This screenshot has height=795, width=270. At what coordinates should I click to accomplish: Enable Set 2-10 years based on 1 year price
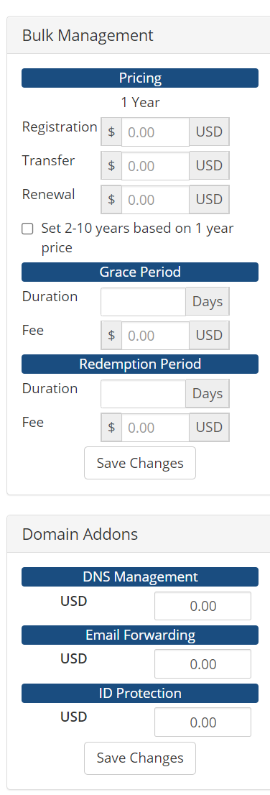[27, 229]
